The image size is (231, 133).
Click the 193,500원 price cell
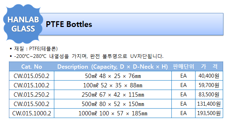pos(209,113)
